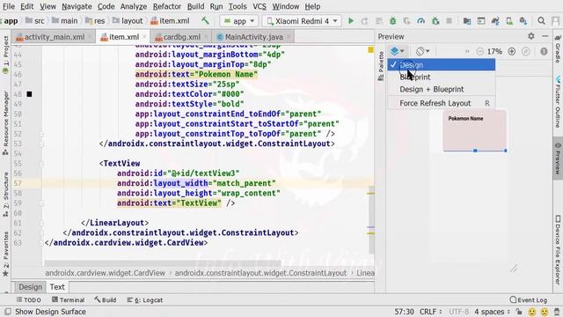The image size is (563, 317).
Task: Click the fold marker on line 55
Action: [x=41, y=164]
